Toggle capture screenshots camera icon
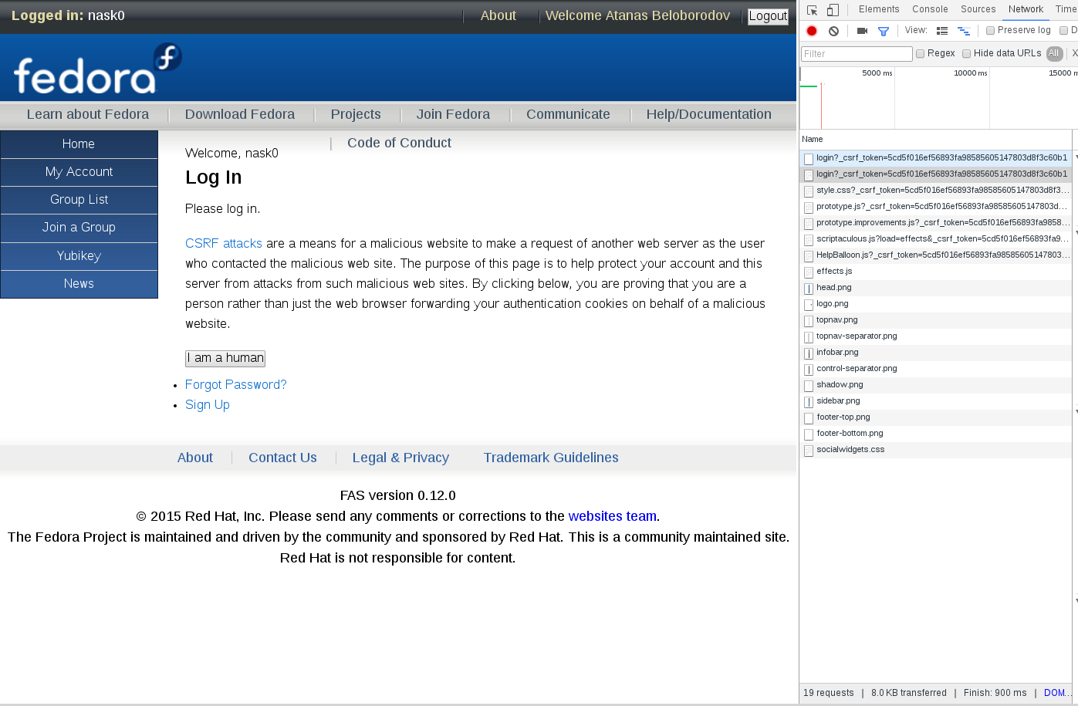 pyautogui.click(x=862, y=31)
